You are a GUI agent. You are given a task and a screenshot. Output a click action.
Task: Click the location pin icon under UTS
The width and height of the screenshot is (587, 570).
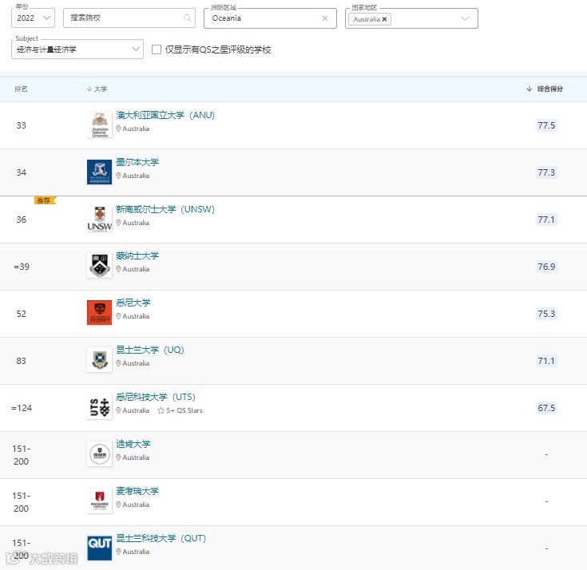point(118,410)
